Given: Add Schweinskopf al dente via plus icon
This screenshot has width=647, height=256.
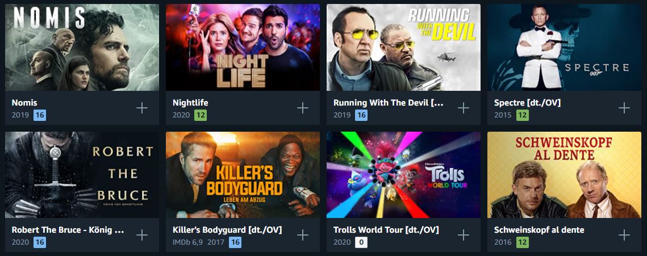Looking at the screenshot, I should click(x=624, y=235).
